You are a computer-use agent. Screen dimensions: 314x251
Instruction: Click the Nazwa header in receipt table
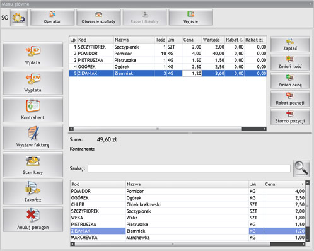[134, 40]
